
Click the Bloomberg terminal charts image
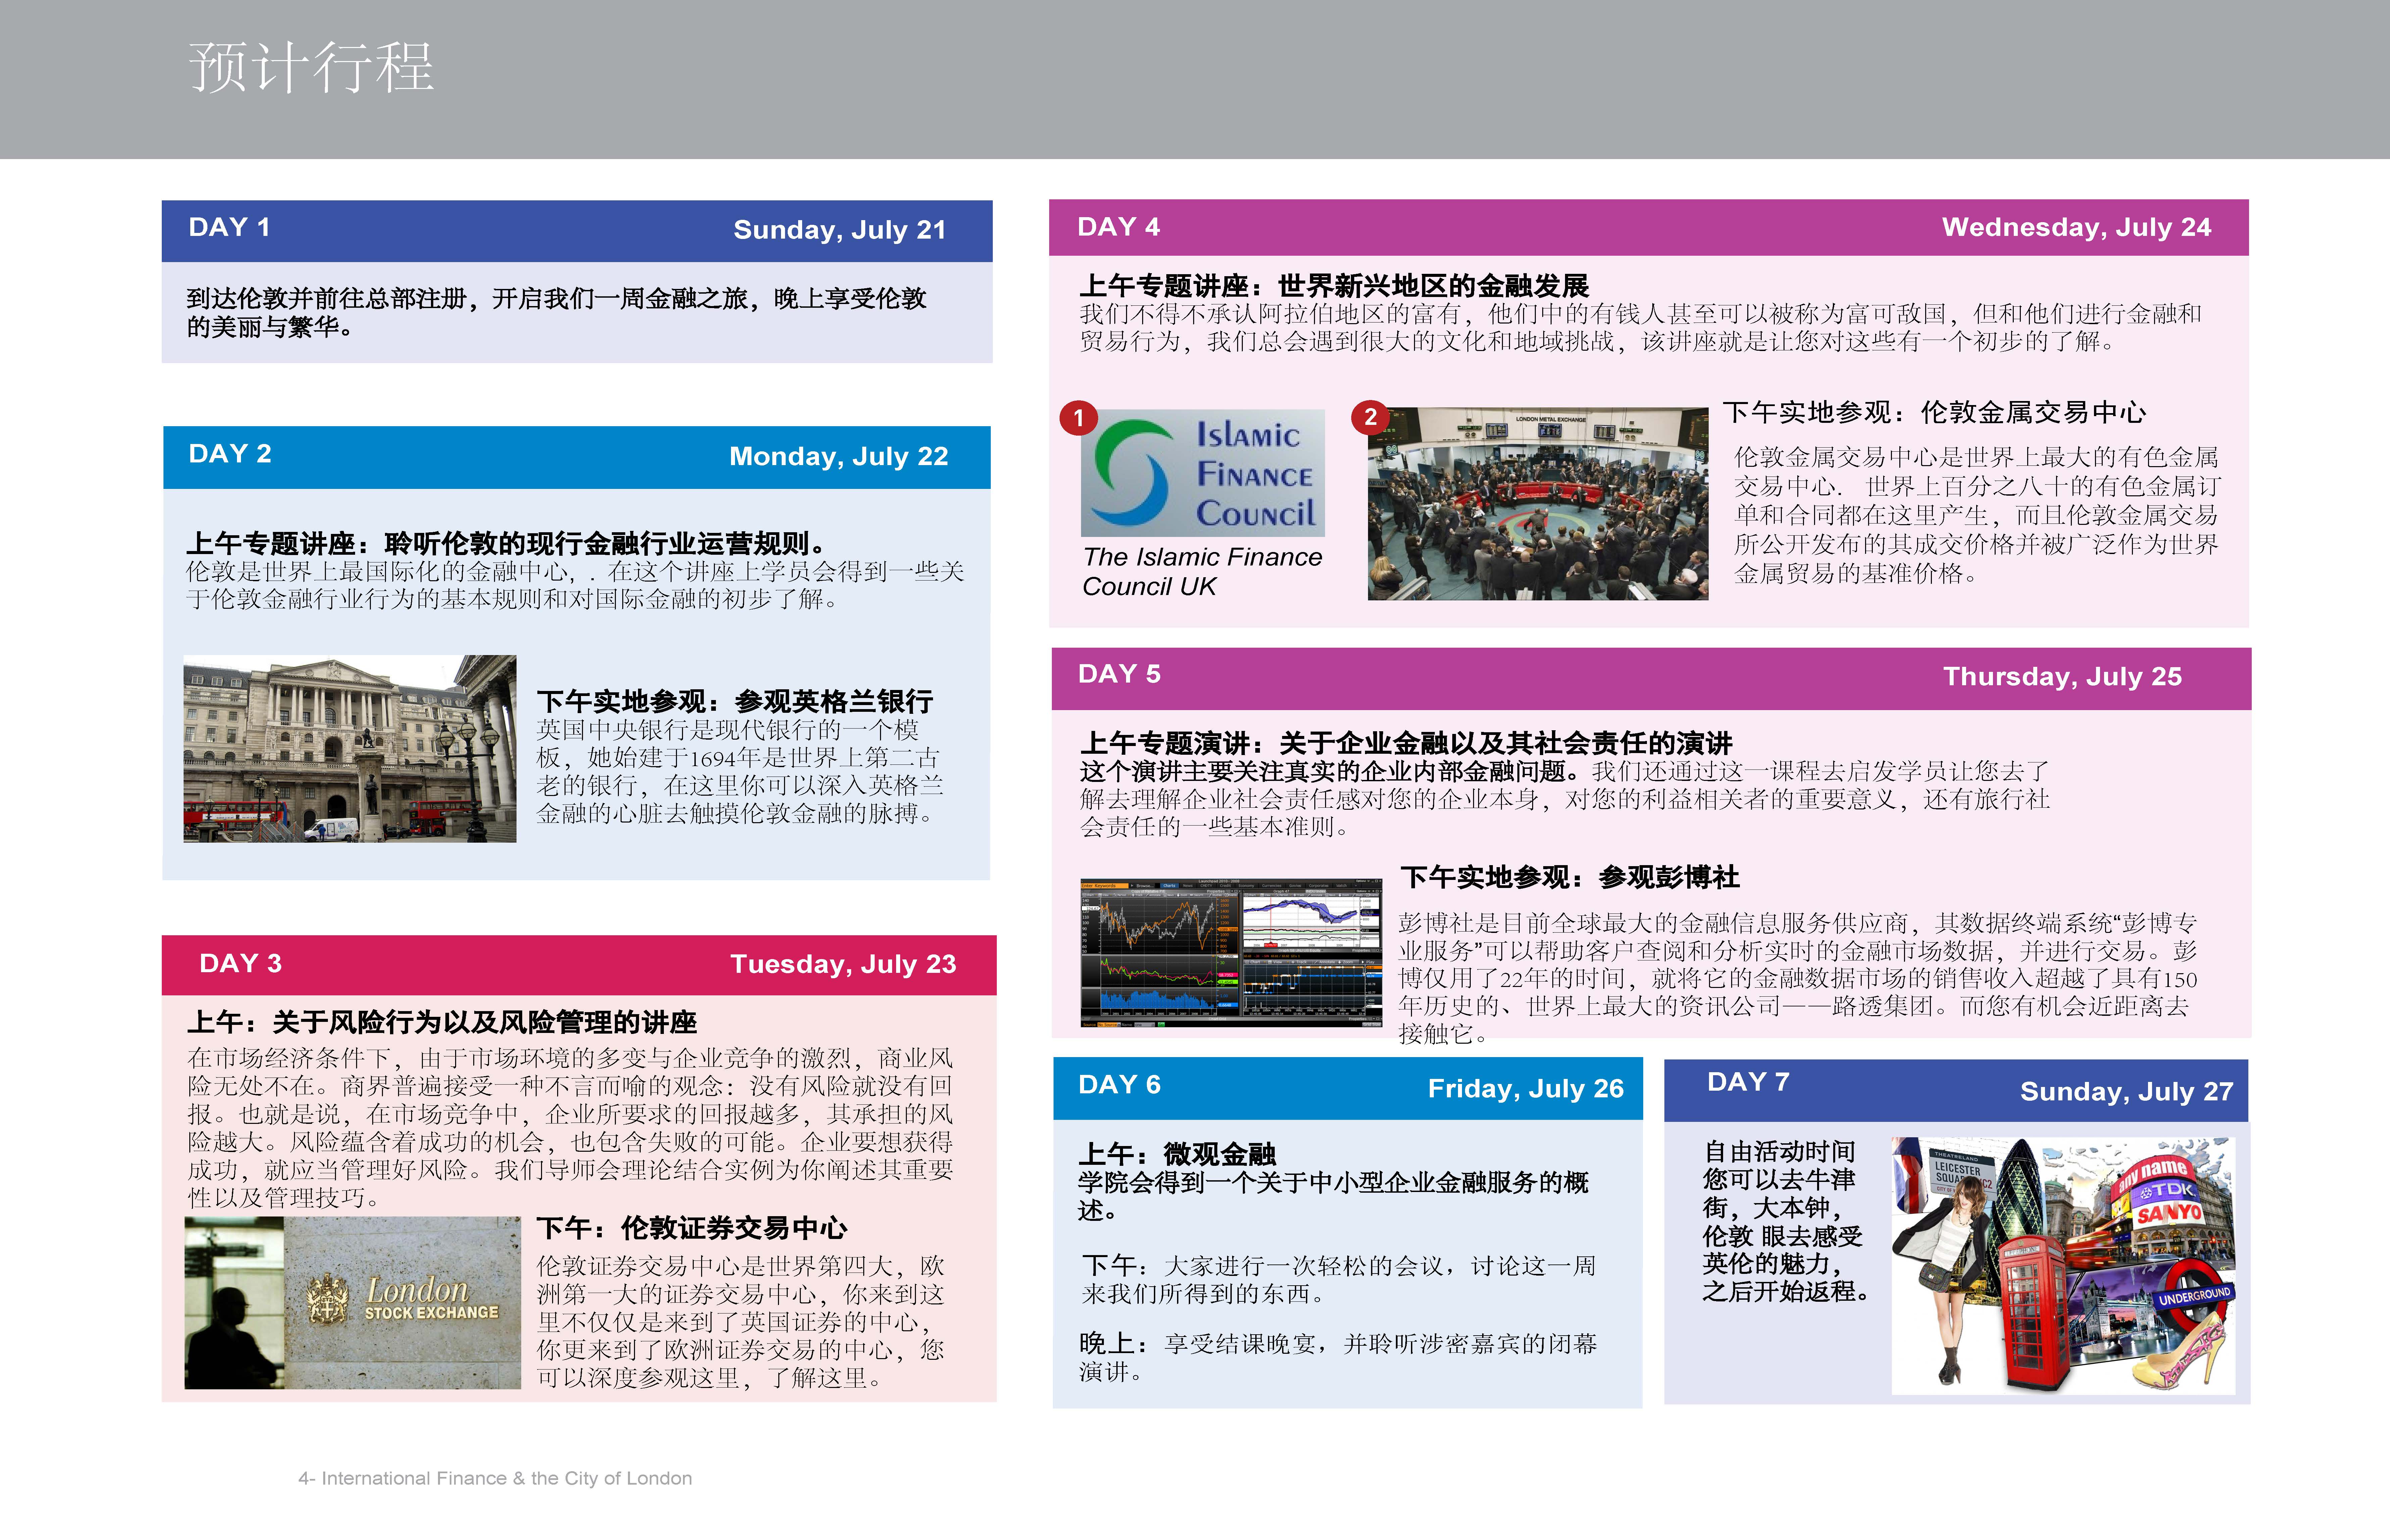(x=1231, y=953)
